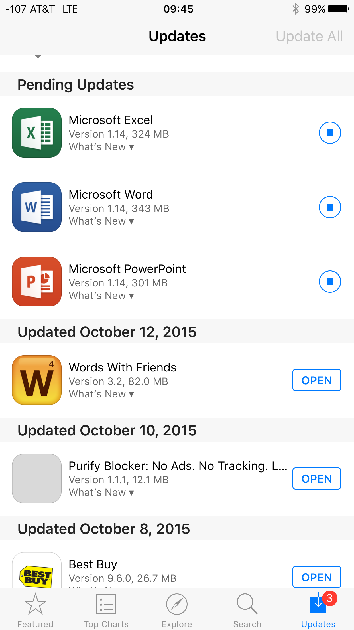
Task: Open Best Buy with OPEN button
Action: click(x=317, y=577)
